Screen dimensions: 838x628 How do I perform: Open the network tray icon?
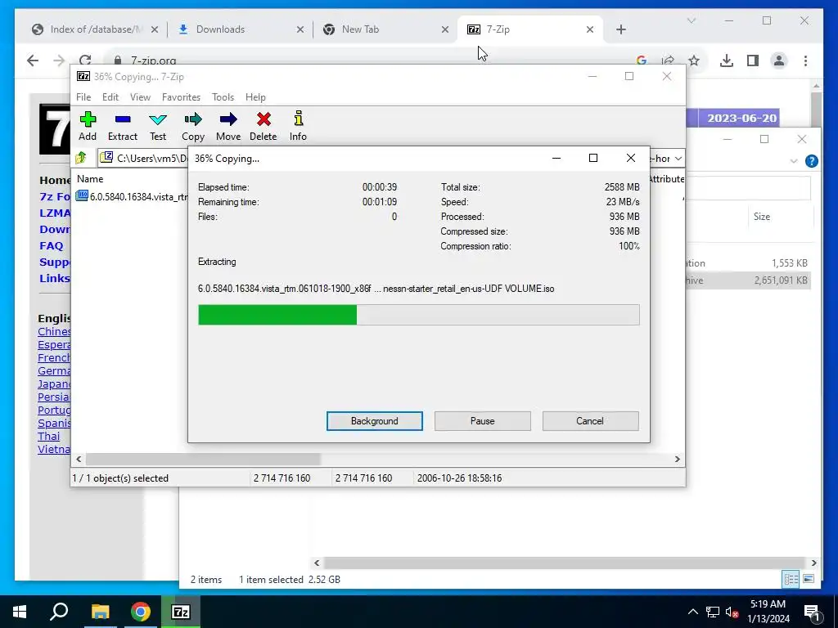click(713, 612)
